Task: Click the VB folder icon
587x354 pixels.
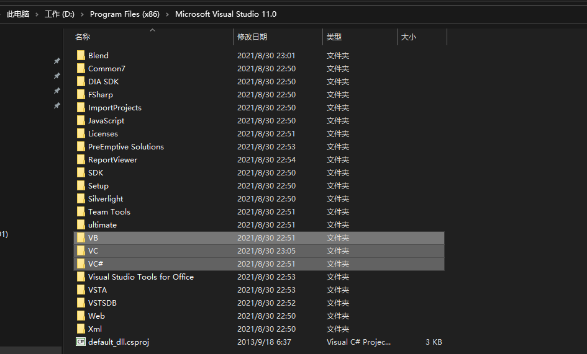Action: click(x=81, y=237)
